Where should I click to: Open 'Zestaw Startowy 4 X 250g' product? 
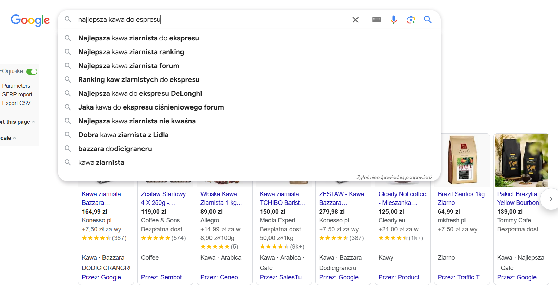click(x=163, y=198)
